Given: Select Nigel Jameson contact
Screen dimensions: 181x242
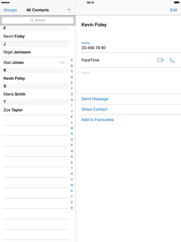Looking at the screenshot, I should [x=34, y=52].
